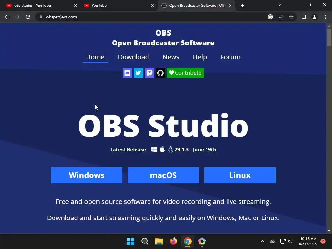The image size is (332, 249).
Task: Click the scrollbar down arrow
Action: (x=329, y=231)
